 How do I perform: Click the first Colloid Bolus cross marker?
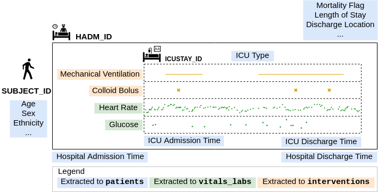[x=179, y=90]
